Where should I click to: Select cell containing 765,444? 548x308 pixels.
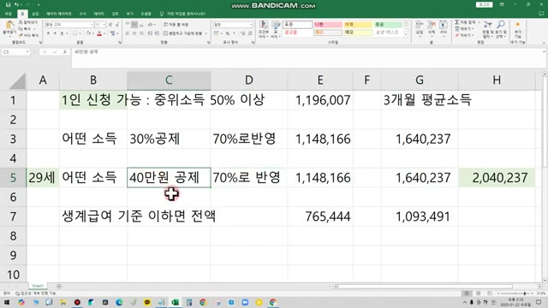[x=320, y=216]
